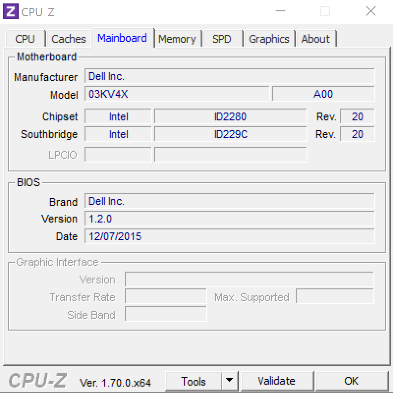Click the BIOS Date 12/07/2015 field
This screenshot has height=393, width=393.
pos(229,236)
